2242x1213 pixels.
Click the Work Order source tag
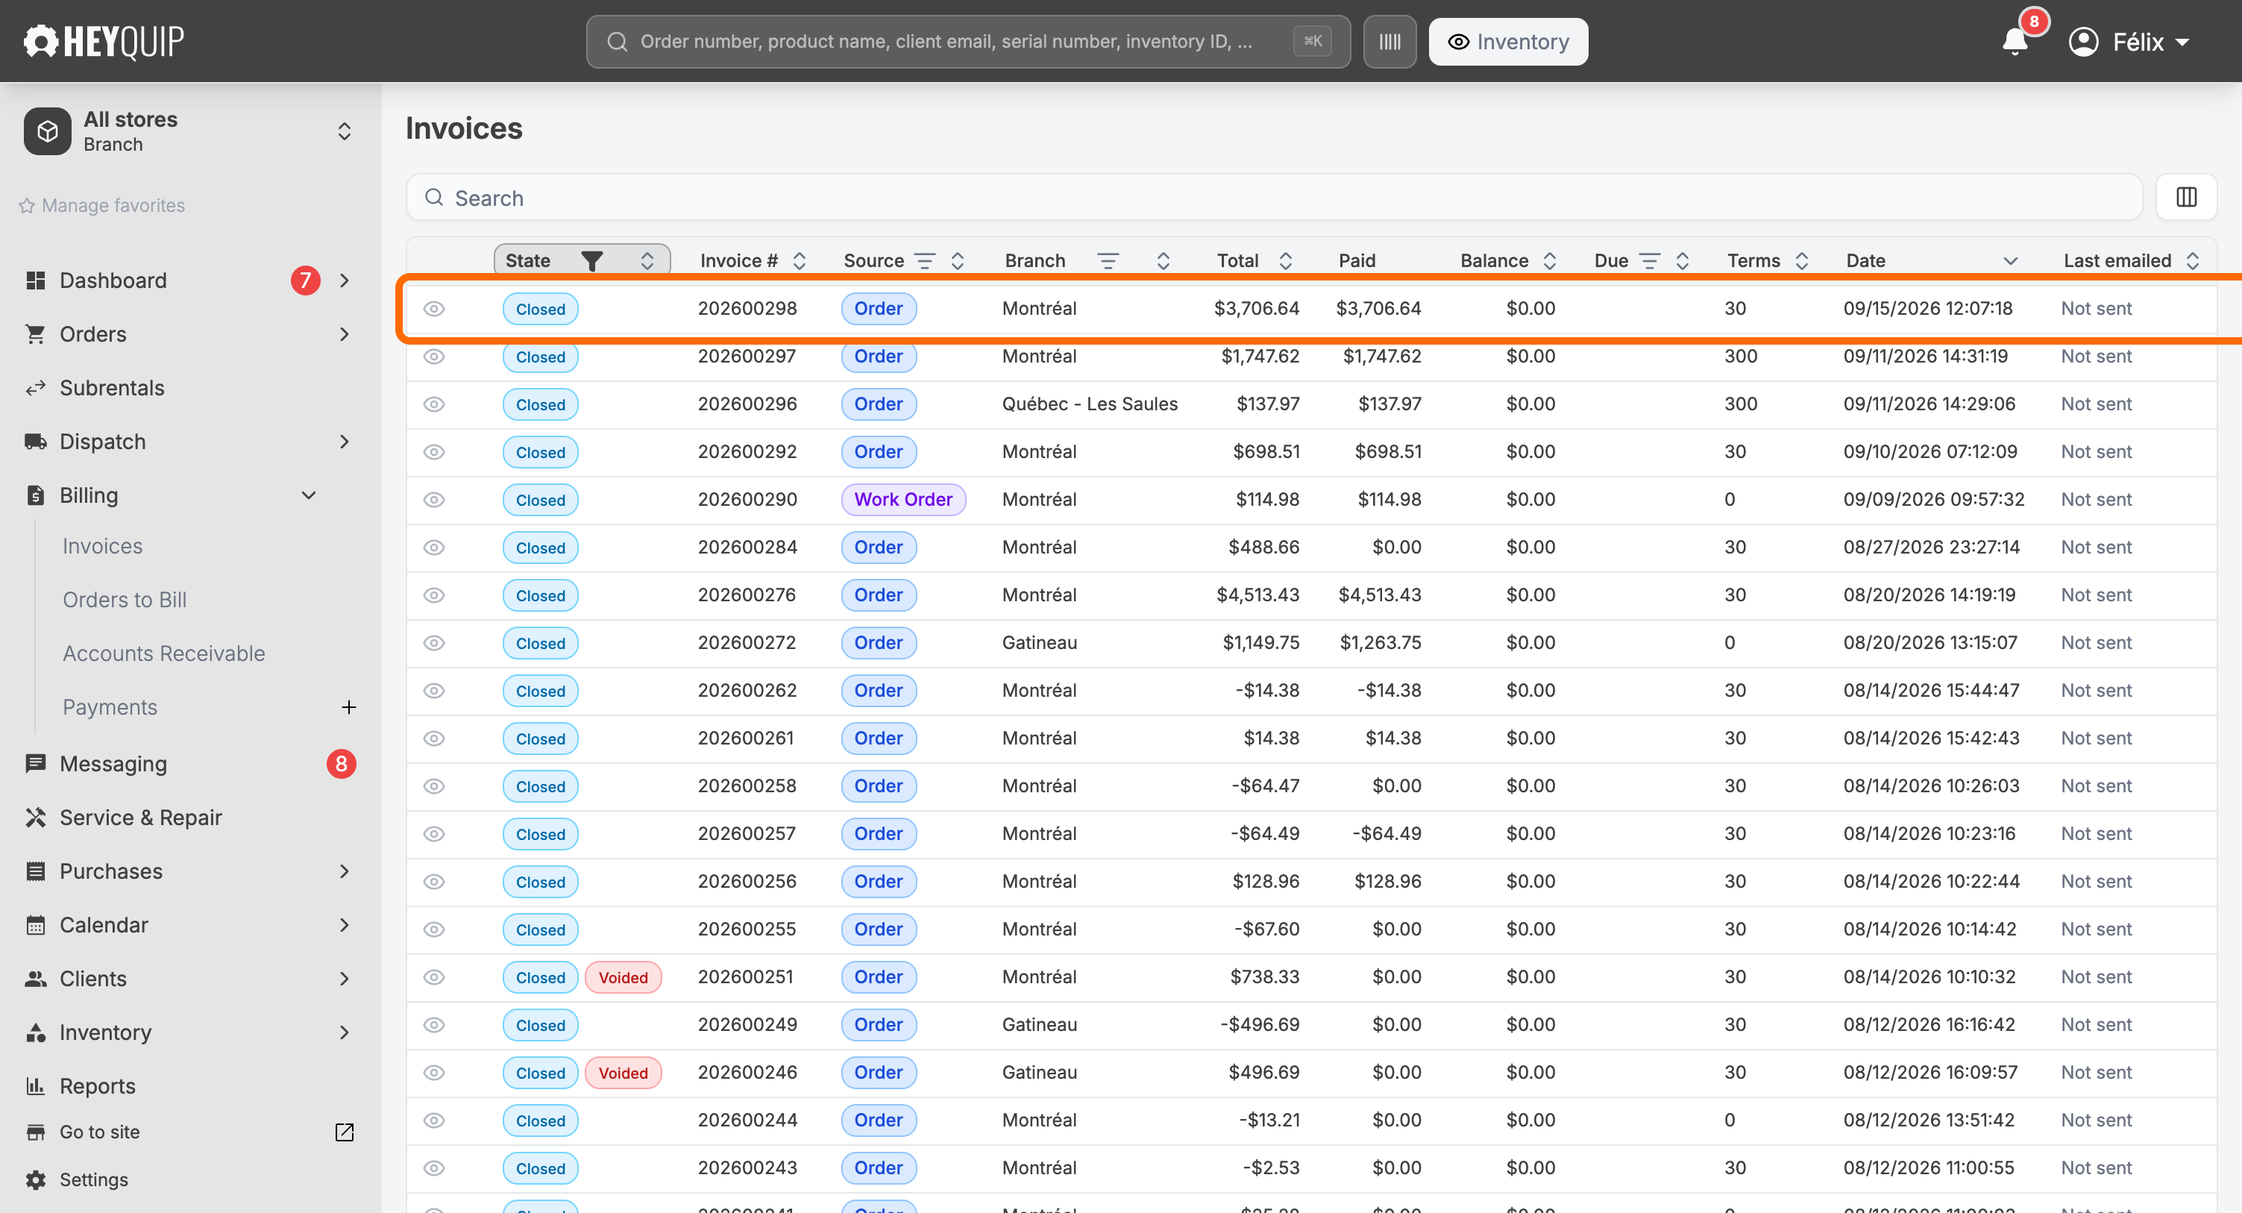click(x=903, y=500)
